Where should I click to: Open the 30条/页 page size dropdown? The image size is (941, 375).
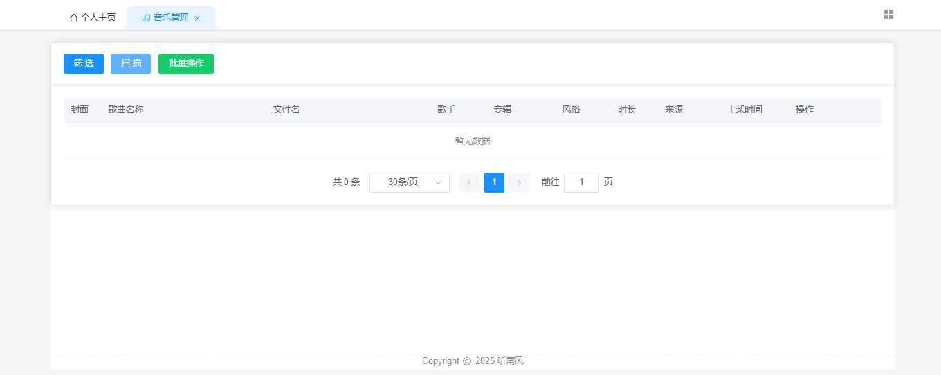coord(410,182)
